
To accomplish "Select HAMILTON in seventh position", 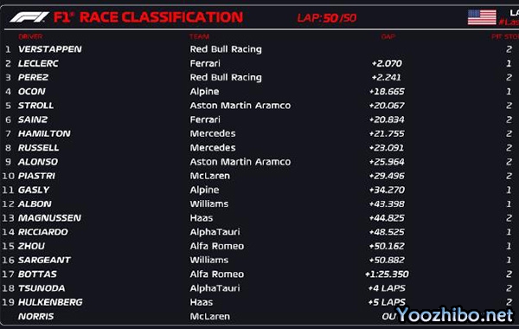I will (44, 133).
